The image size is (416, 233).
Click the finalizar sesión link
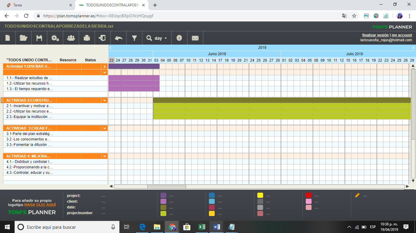click(375, 35)
